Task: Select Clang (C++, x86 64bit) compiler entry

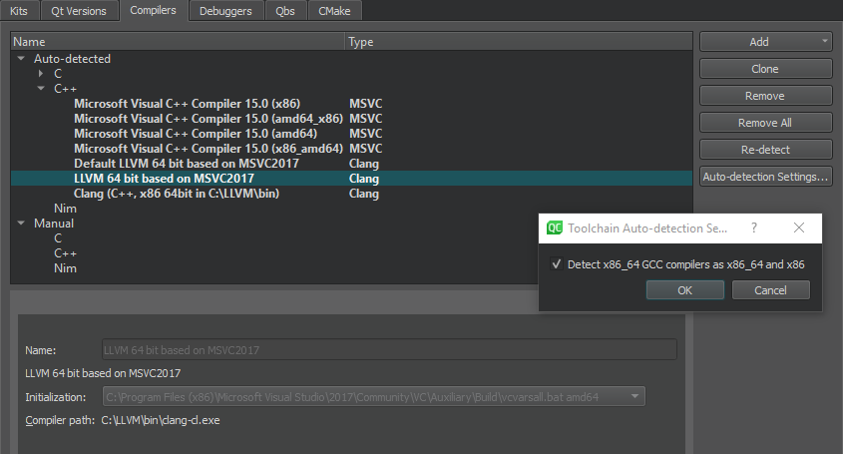Action: (177, 194)
